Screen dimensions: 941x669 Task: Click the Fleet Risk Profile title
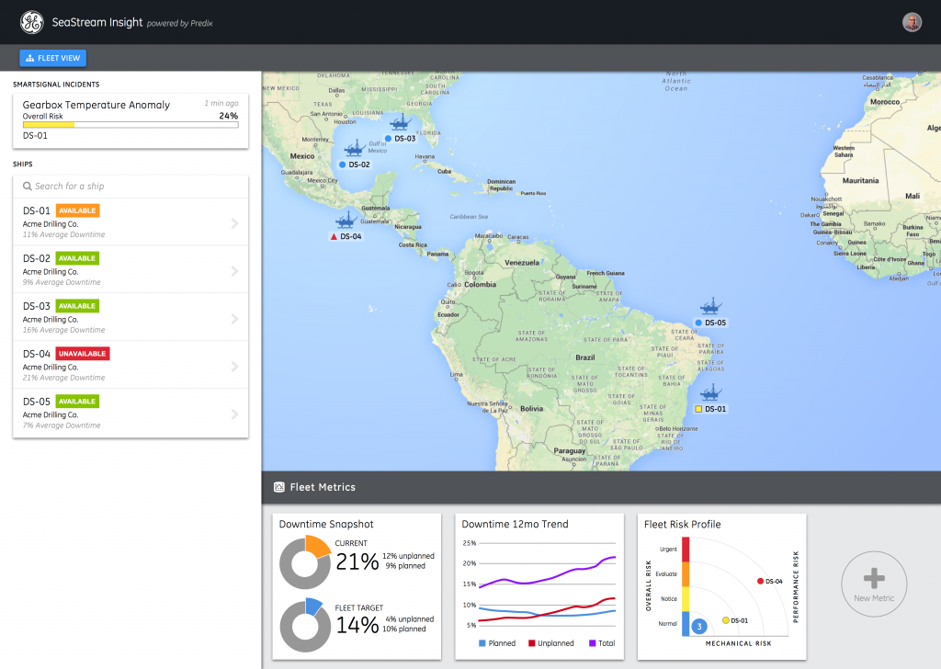tap(683, 525)
